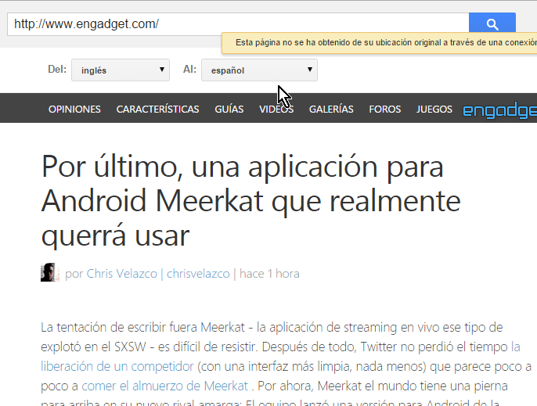The image size is (537, 406).
Task: Click the engadget logo
Action: click(x=499, y=110)
